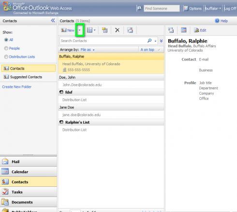The image size is (237, 212).
Task: Open the search scope dropdown arrow
Action: 155,41
